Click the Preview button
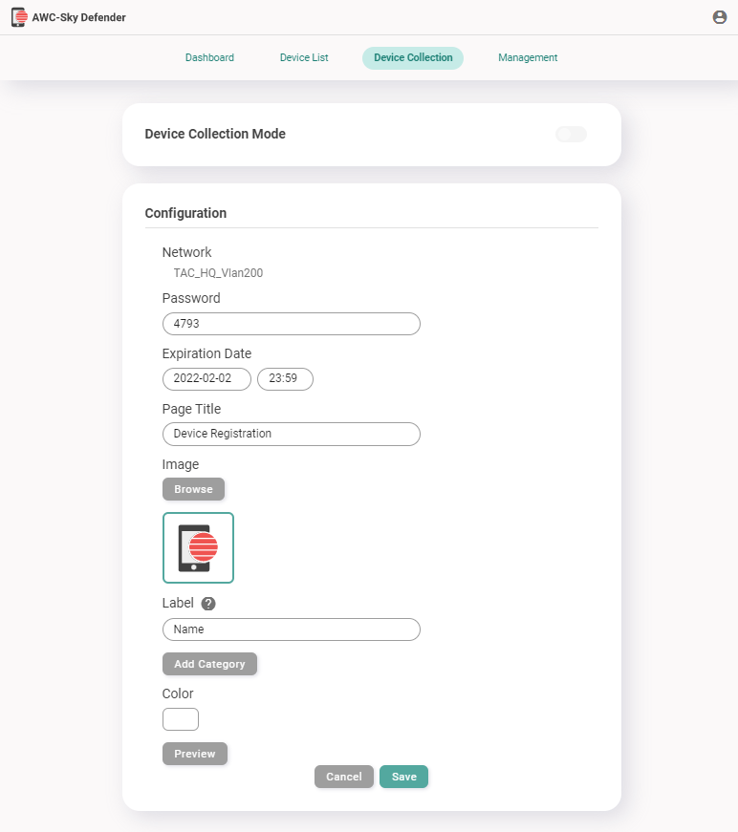This screenshot has height=832, width=738. point(195,754)
